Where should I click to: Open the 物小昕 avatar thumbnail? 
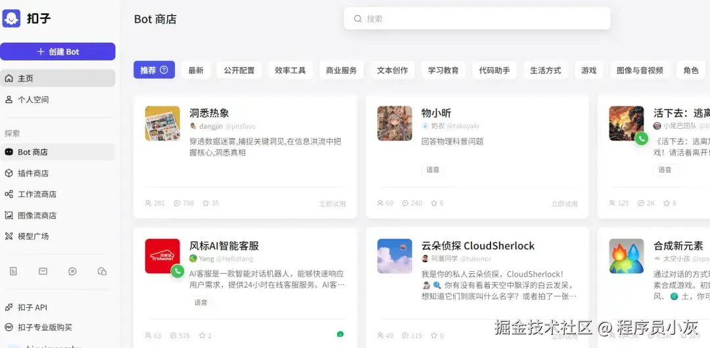tap(395, 123)
